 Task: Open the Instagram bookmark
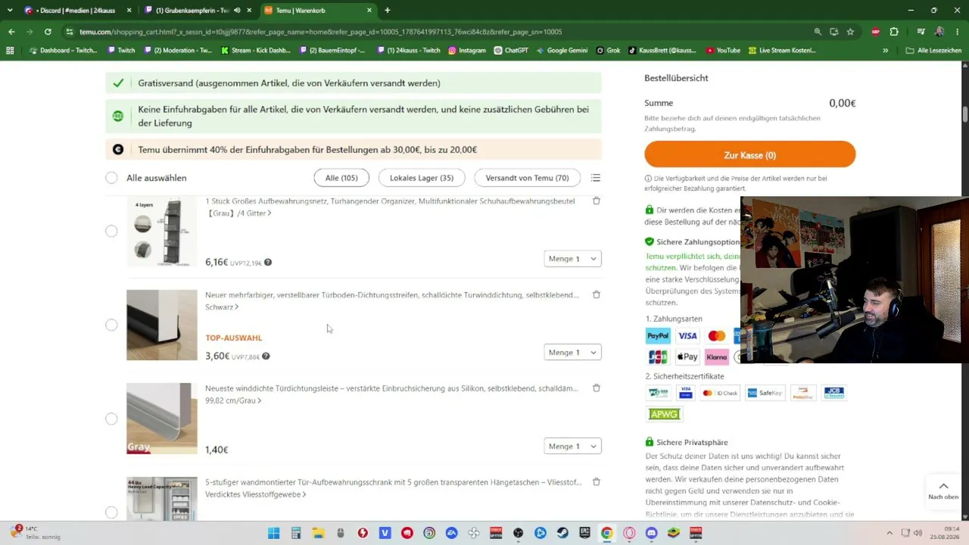click(467, 51)
